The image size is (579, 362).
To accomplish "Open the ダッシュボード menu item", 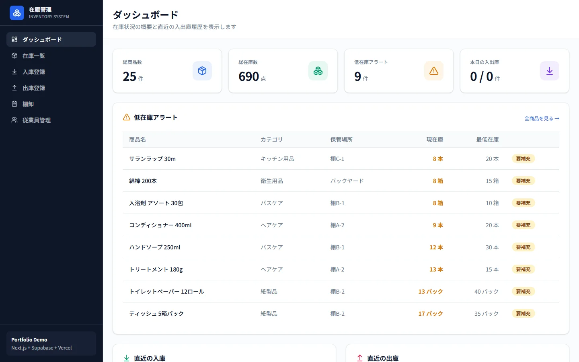I will pyautogui.click(x=51, y=39).
